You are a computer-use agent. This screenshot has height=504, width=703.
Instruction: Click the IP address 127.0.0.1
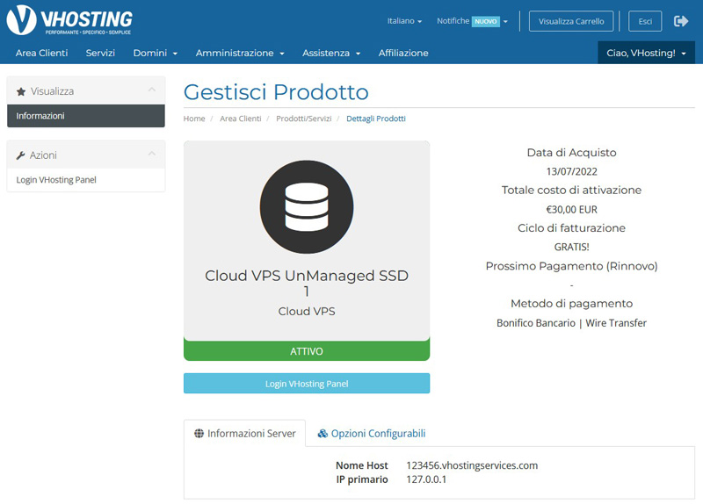426,479
